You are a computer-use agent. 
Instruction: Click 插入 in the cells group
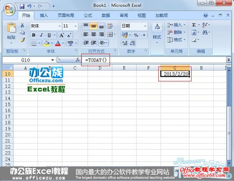176,25
